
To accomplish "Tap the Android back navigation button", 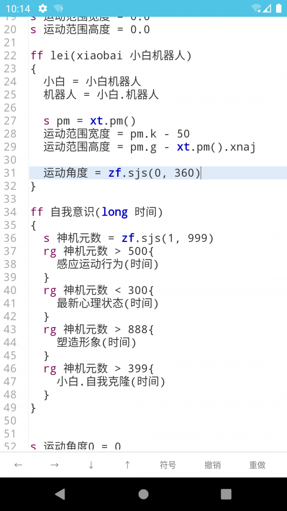I will [x=60, y=494].
